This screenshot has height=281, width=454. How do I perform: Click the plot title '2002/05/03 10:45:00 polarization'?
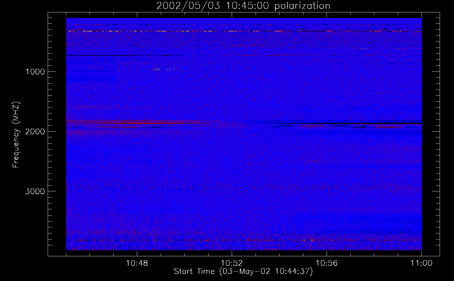coord(243,6)
